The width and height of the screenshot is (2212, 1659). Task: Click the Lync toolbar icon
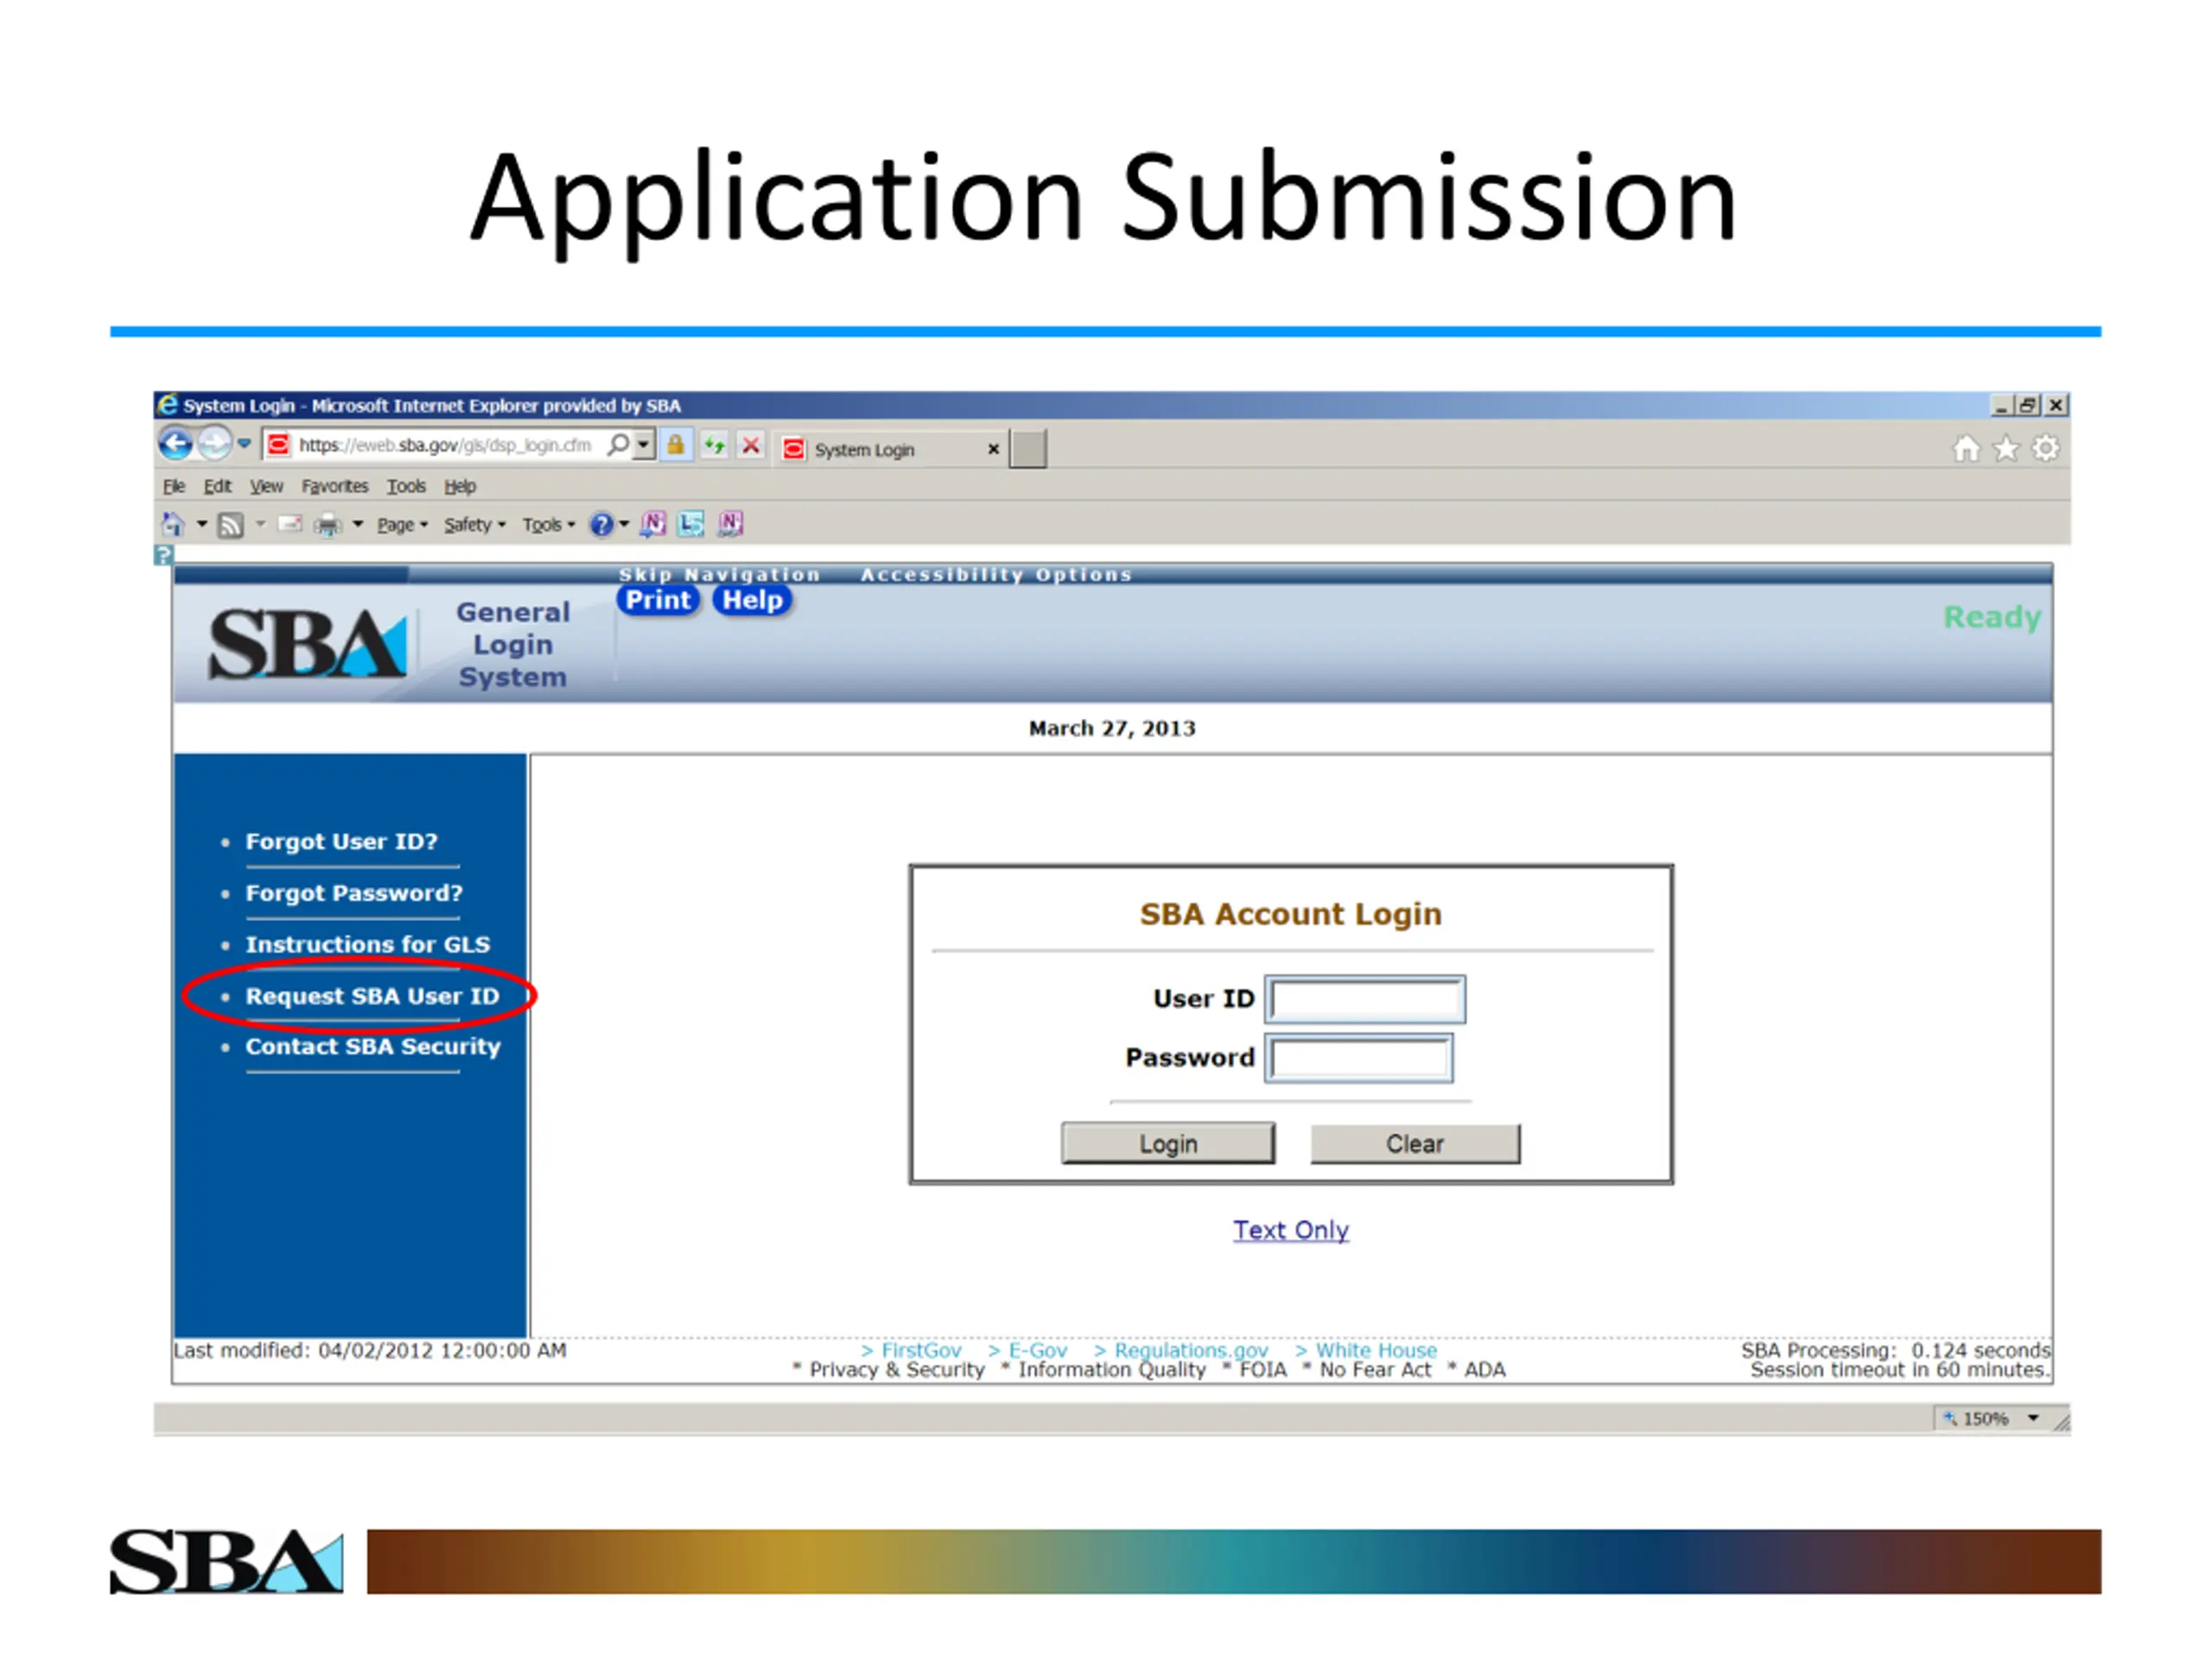pyautogui.click(x=691, y=524)
